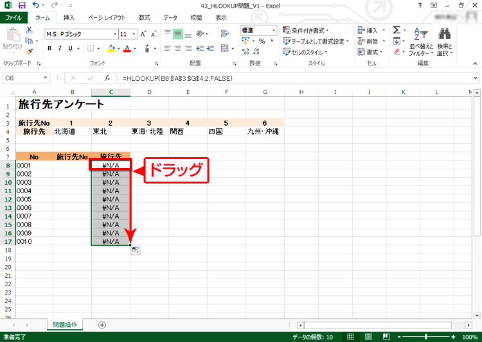
Task: Open Conditional Formatting dropdown
Action: [x=305, y=30]
